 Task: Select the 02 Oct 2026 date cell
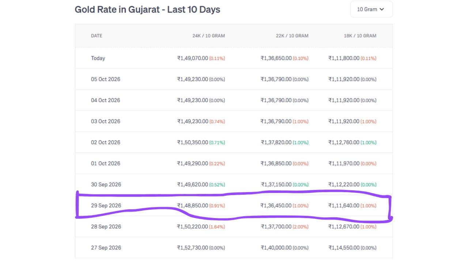(106, 142)
